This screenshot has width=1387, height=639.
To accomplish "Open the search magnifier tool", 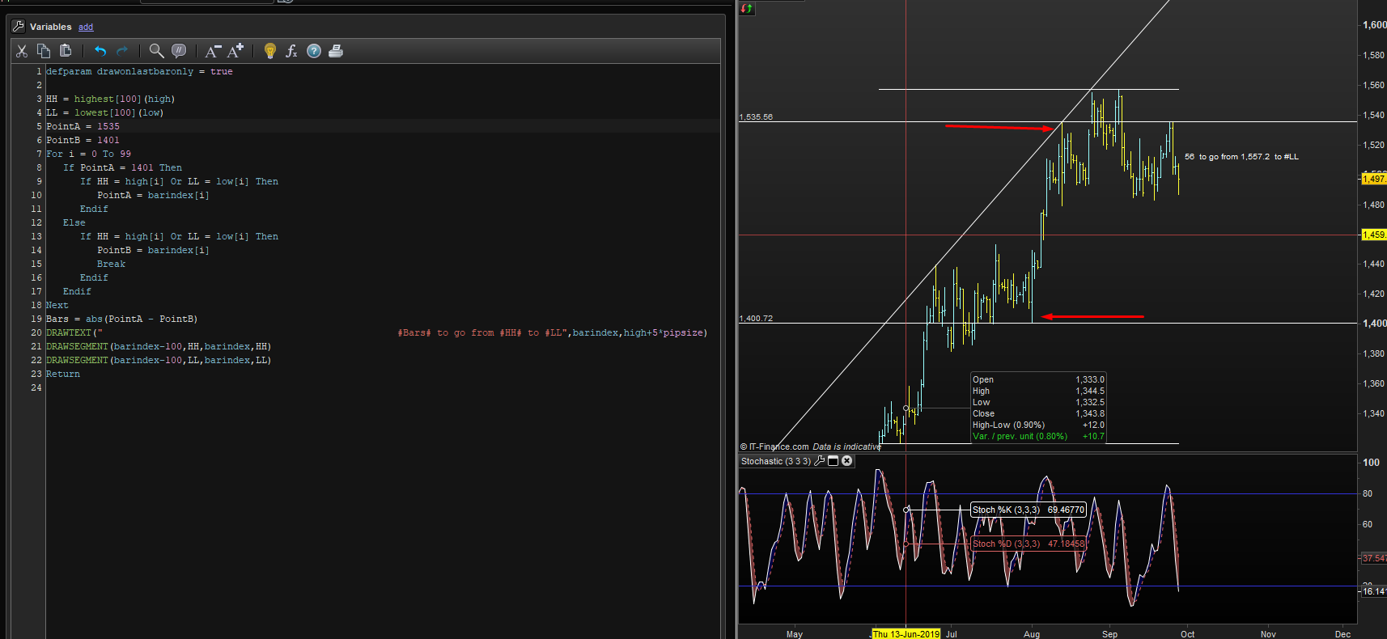I will pyautogui.click(x=156, y=51).
